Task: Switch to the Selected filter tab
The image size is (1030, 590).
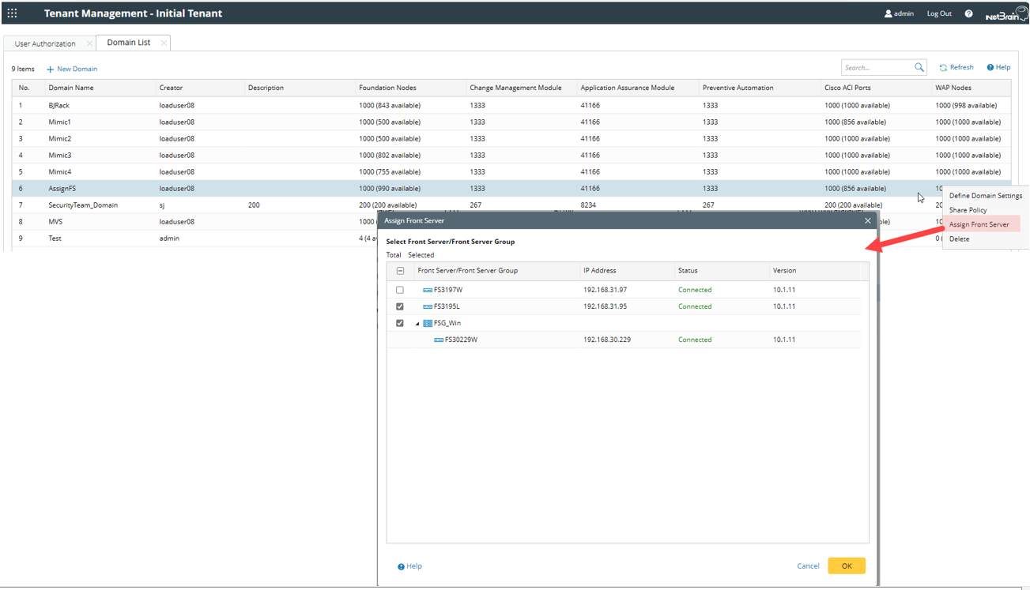Action: click(421, 255)
